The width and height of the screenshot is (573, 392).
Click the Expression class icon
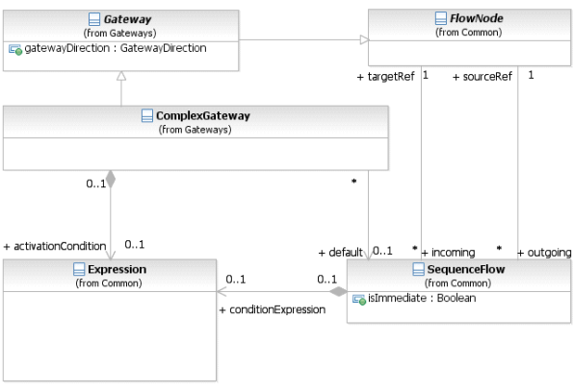pyautogui.click(x=79, y=269)
